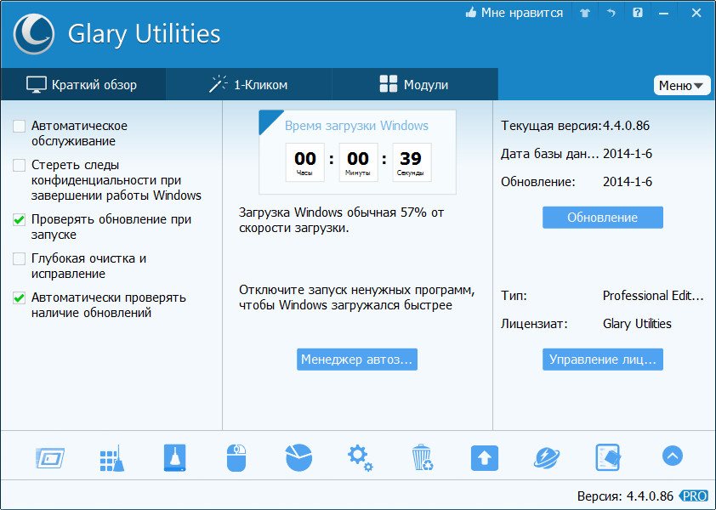716x510 pixels.
Task: Open the mouse-shaped Context Menu Manager icon
Action: pos(236,457)
